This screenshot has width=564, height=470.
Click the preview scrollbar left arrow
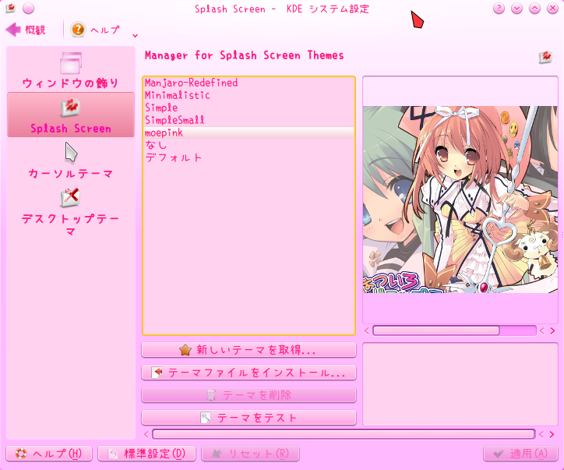(x=367, y=330)
